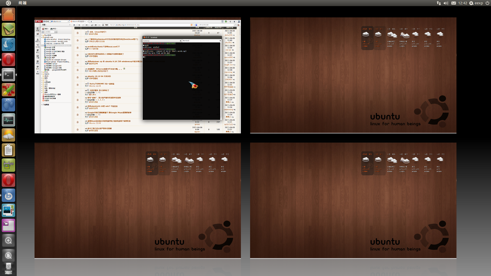Click the Ubuntu logo button in panel

pyautogui.click(x=8, y=3)
